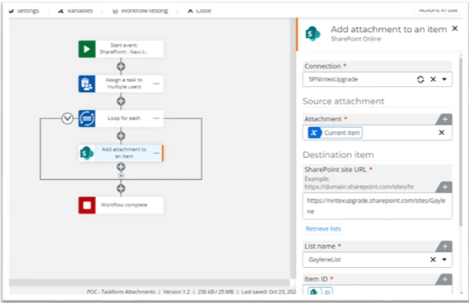Select the Assign a task to multiple users icon
Viewport: 469px width, 303px height.
click(87, 84)
